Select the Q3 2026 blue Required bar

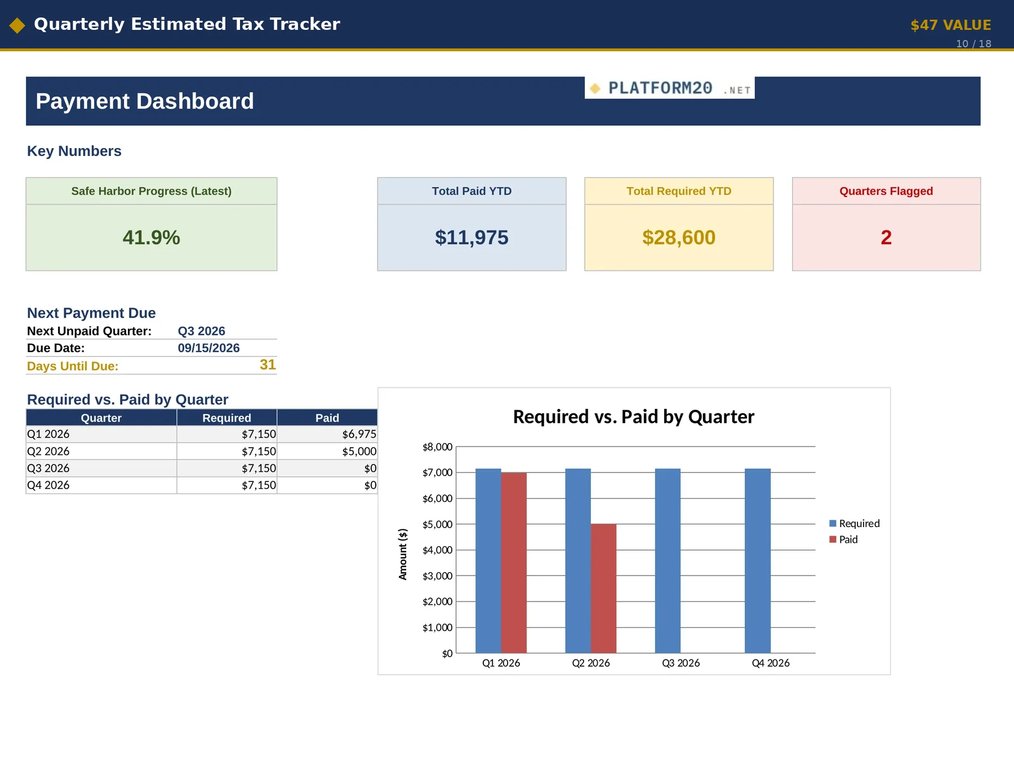pos(668,561)
